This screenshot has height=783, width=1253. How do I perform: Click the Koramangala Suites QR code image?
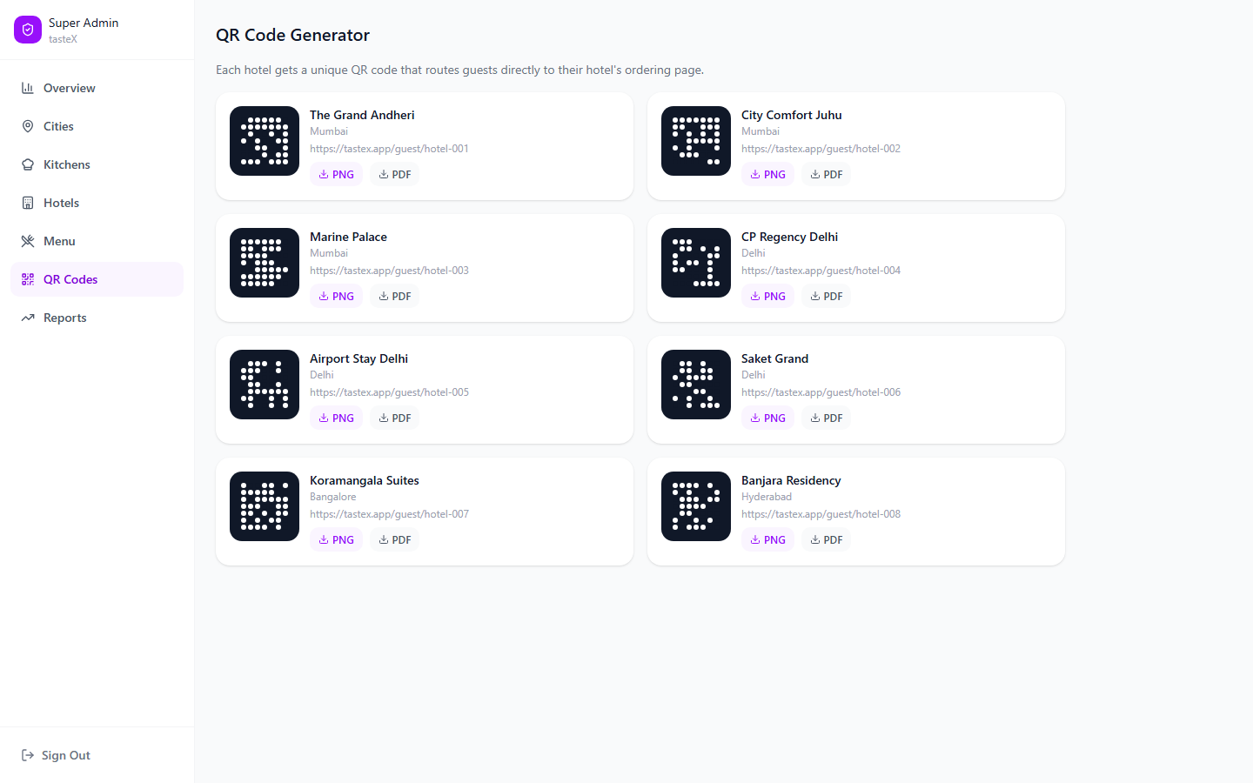coord(265,506)
